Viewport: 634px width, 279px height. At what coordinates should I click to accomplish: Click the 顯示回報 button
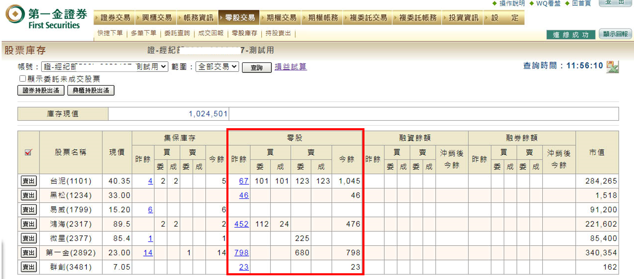point(615,35)
